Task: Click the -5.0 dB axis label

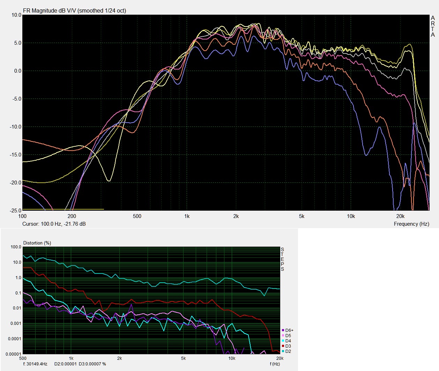Action: [17, 99]
